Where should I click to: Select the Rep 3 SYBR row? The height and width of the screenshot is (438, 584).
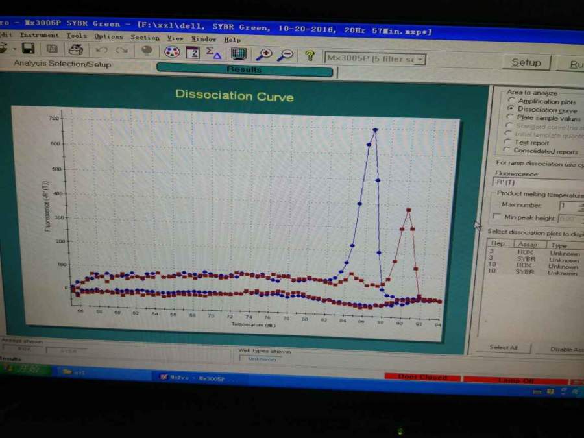535,258
